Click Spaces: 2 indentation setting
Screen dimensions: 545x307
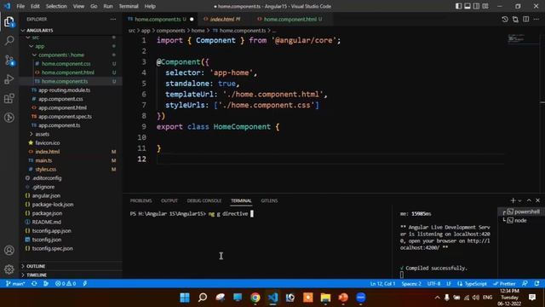(411, 284)
